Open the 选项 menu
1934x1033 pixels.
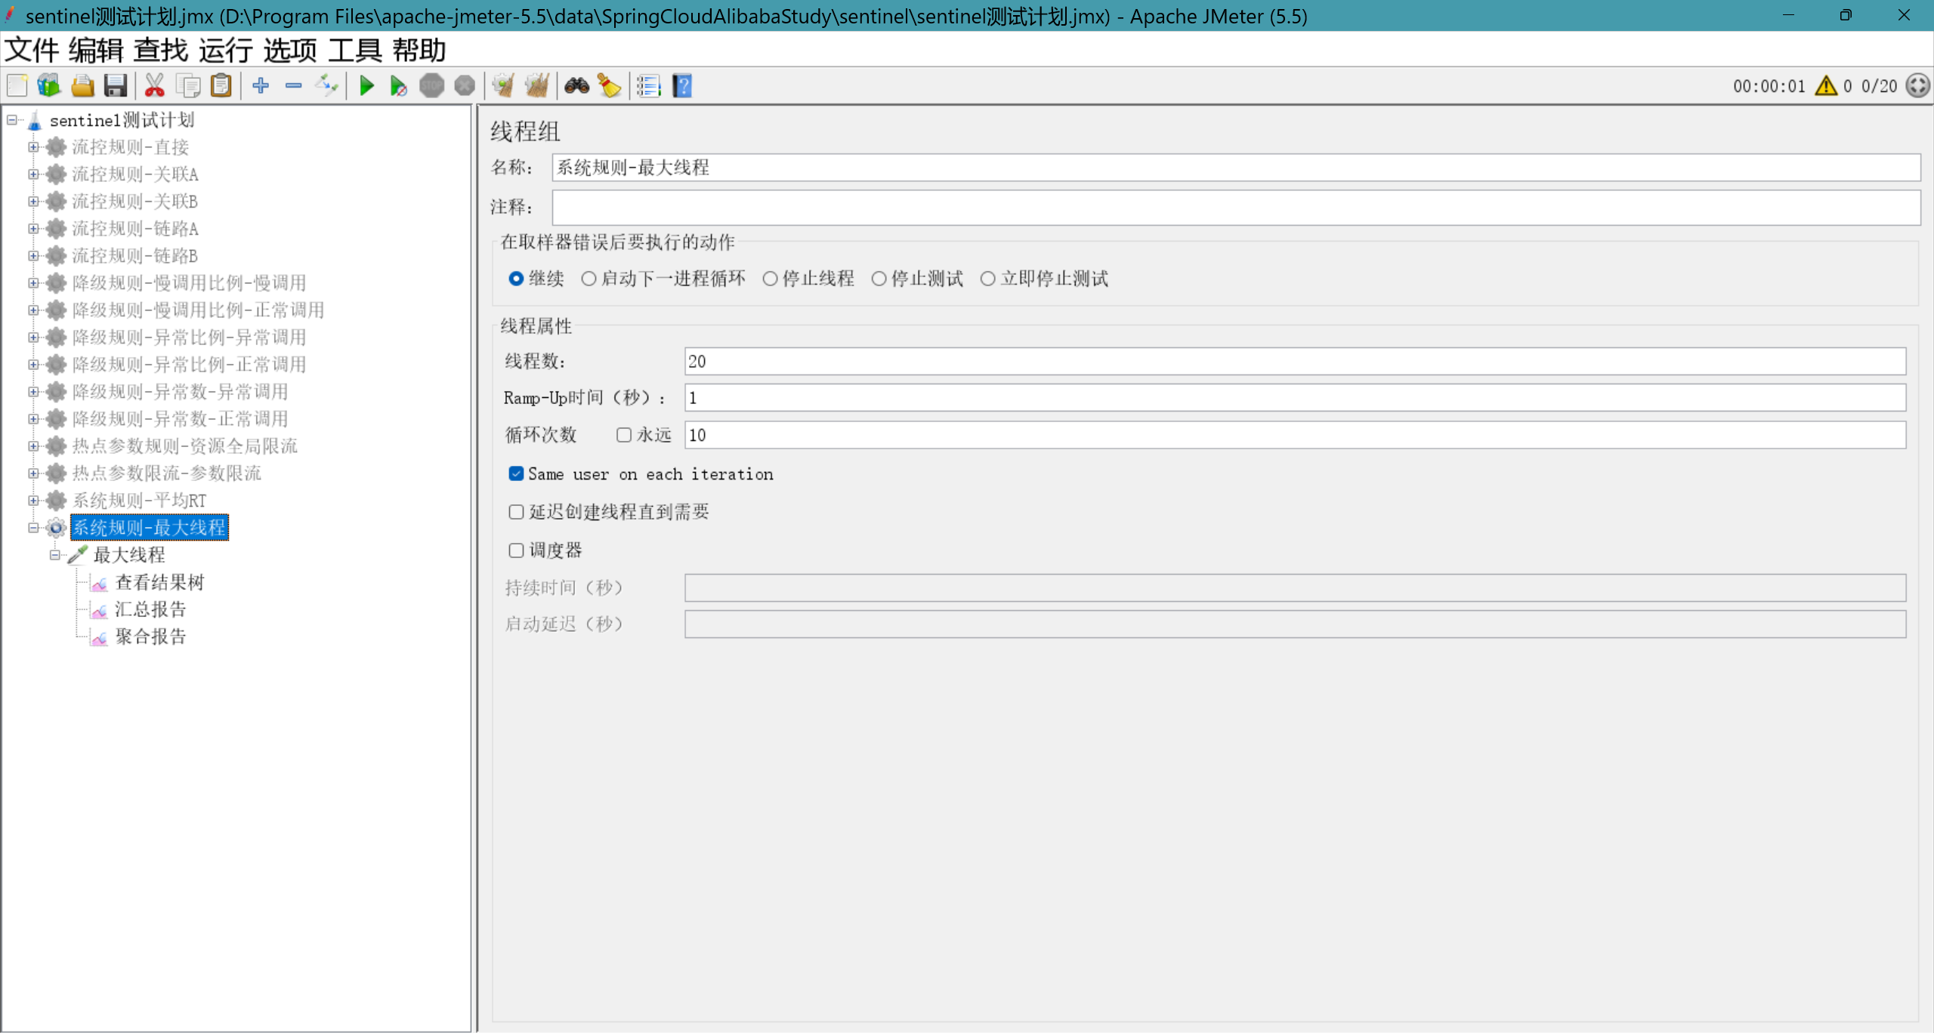(290, 51)
